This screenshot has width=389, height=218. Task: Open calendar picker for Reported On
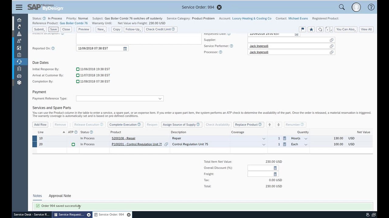[125, 48]
